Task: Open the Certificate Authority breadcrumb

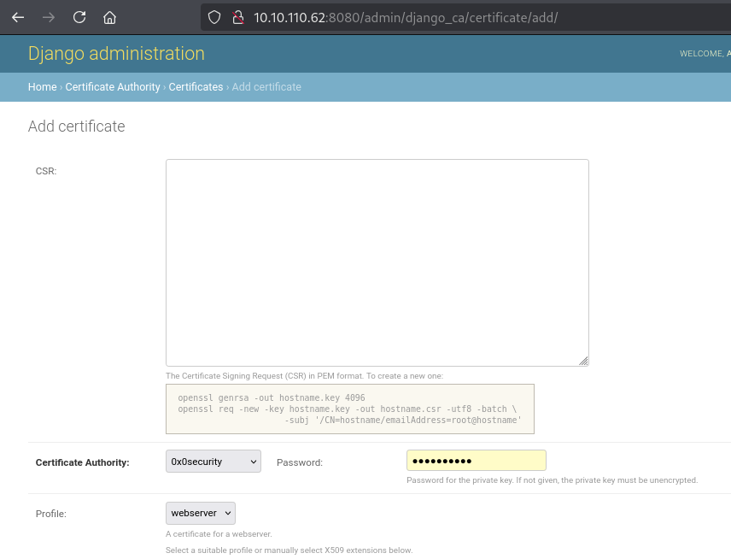Action: pyautogui.click(x=113, y=87)
